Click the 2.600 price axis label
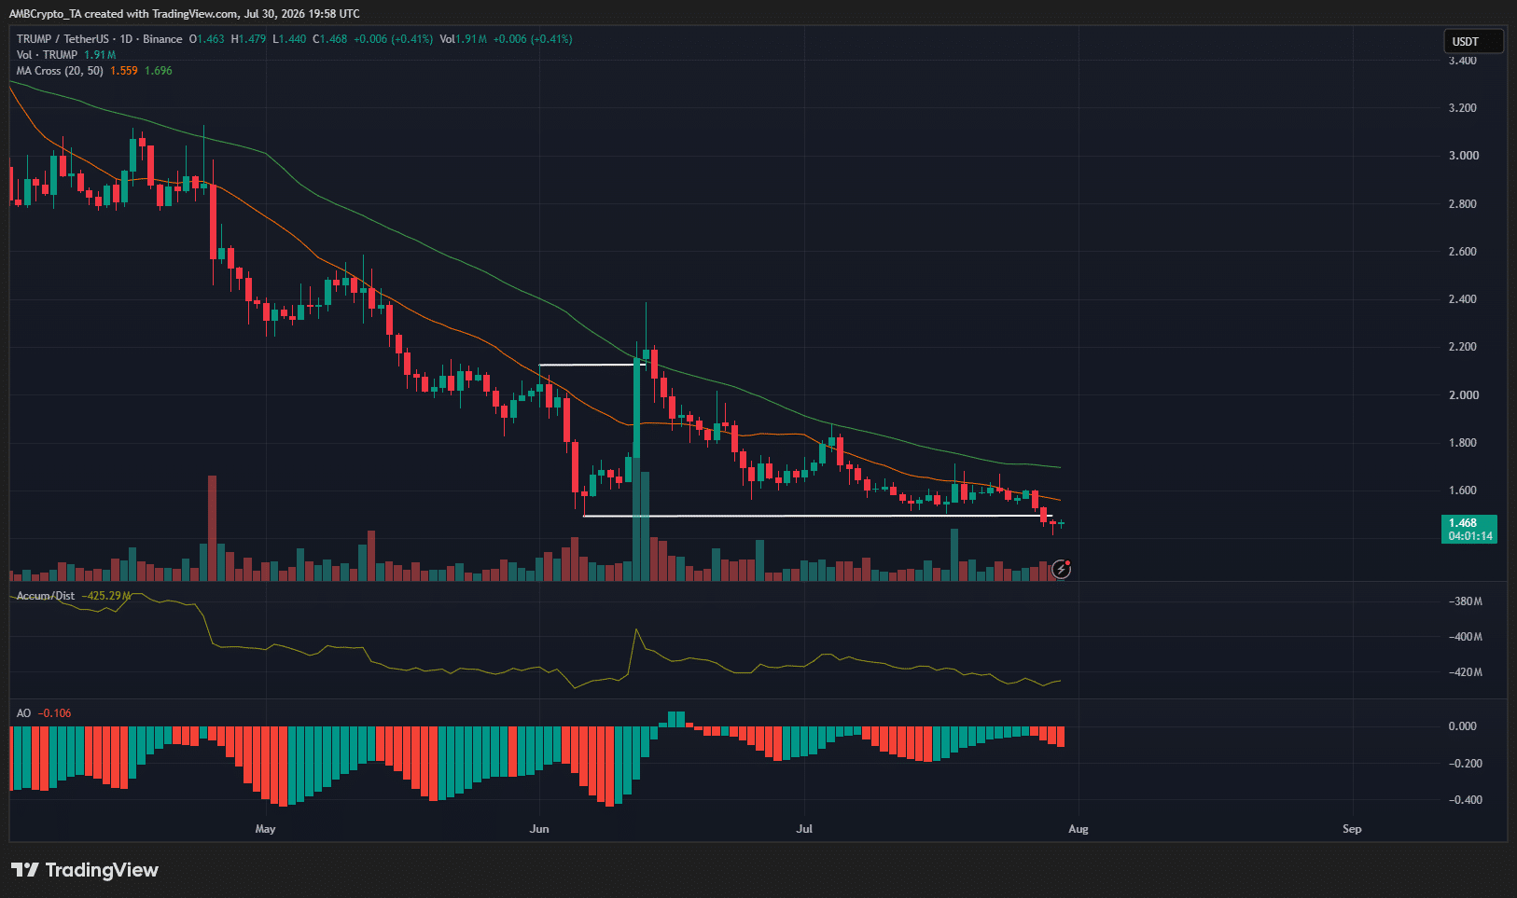Viewport: 1517px width, 898px height. click(x=1463, y=252)
